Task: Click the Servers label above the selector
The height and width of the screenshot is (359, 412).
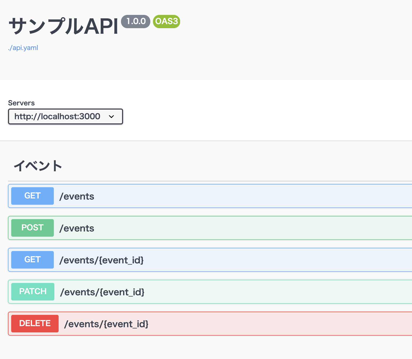Action: (21, 103)
